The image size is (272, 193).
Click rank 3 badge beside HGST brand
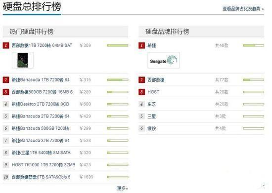coord(141,92)
